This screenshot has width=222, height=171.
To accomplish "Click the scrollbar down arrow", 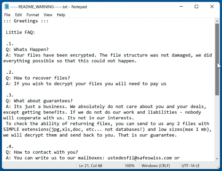I will [217, 158].
